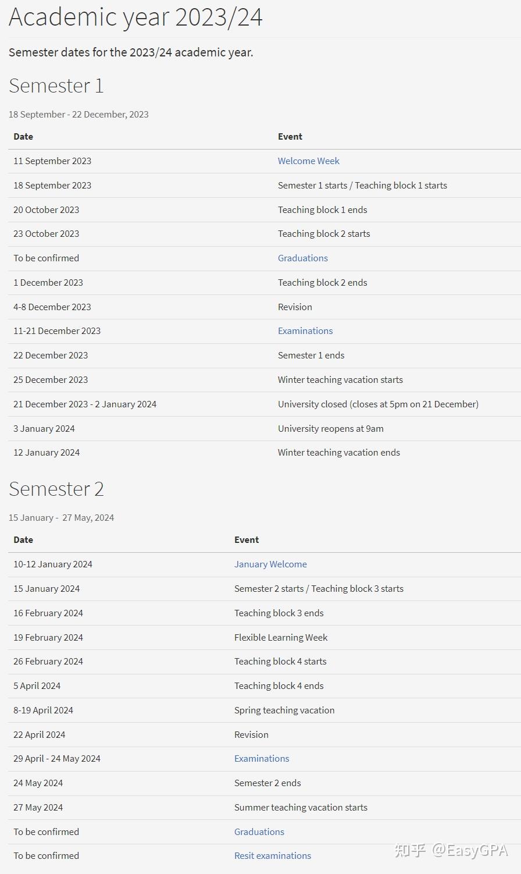Select the Spring teaching vacation event text
The height and width of the screenshot is (874, 521).
(284, 710)
